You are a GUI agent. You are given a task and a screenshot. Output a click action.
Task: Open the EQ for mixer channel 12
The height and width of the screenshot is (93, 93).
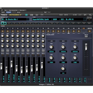click(58, 31)
